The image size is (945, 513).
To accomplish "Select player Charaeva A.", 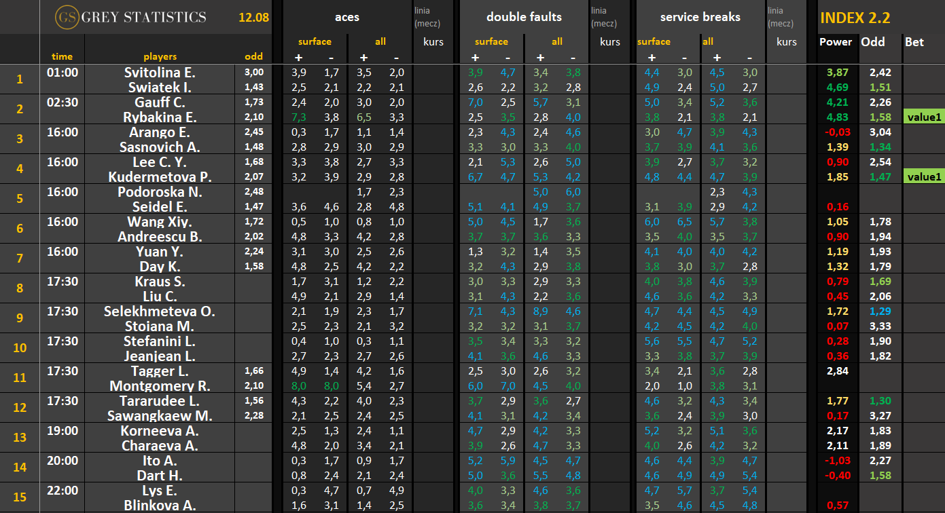I will [160, 445].
